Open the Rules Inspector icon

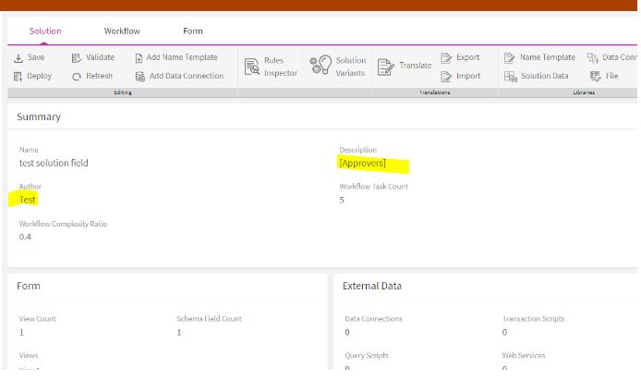coord(252,67)
